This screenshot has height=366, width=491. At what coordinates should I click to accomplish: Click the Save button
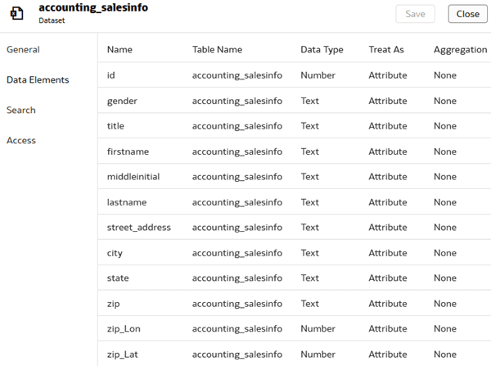point(415,14)
